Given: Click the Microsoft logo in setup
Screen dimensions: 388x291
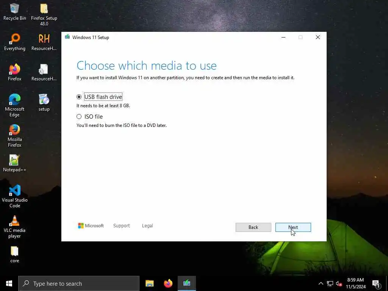Looking at the screenshot, I should [x=91, y=226].
